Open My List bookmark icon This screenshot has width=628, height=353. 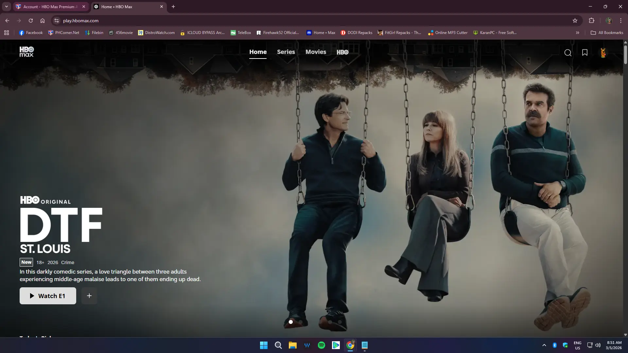(585, 52)
